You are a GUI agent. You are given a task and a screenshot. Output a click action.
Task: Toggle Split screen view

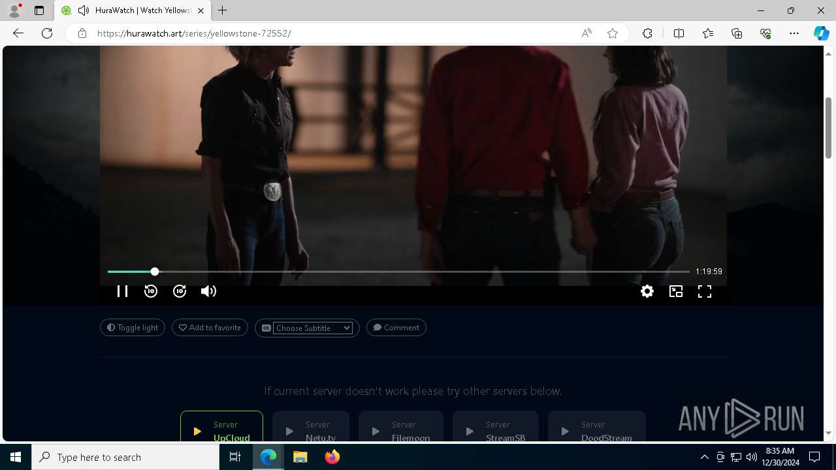point(679,33)
